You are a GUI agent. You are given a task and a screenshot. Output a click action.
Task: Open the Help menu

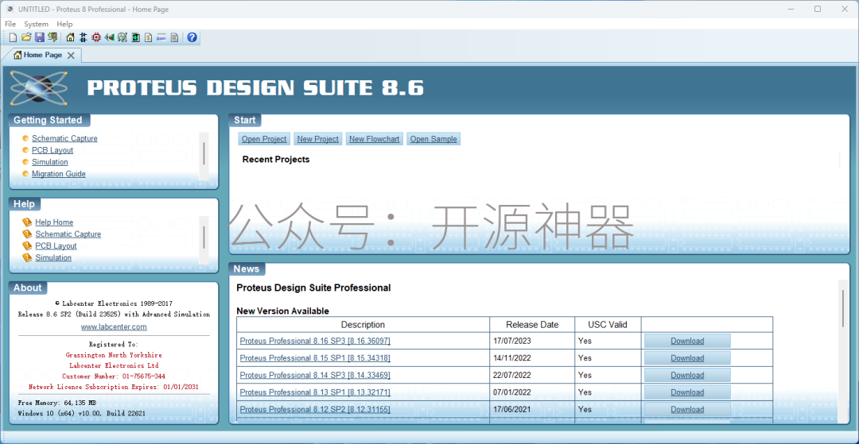(x=64, y=24)
